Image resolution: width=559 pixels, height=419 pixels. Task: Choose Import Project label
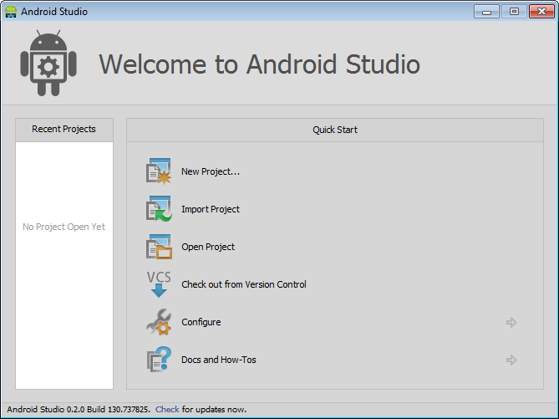coord(211,209)
